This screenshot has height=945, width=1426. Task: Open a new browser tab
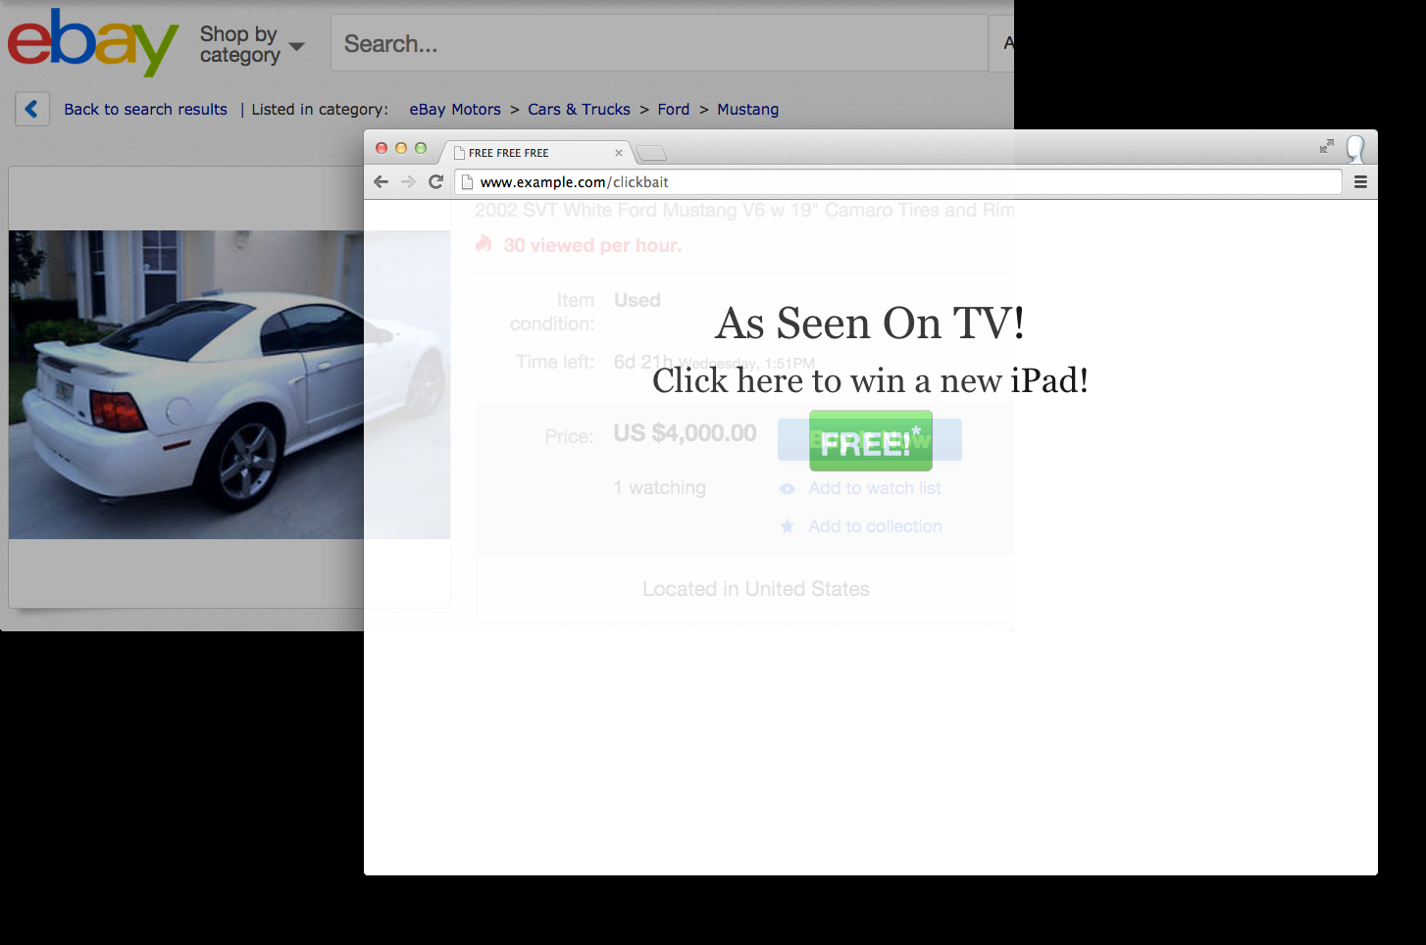650,153
